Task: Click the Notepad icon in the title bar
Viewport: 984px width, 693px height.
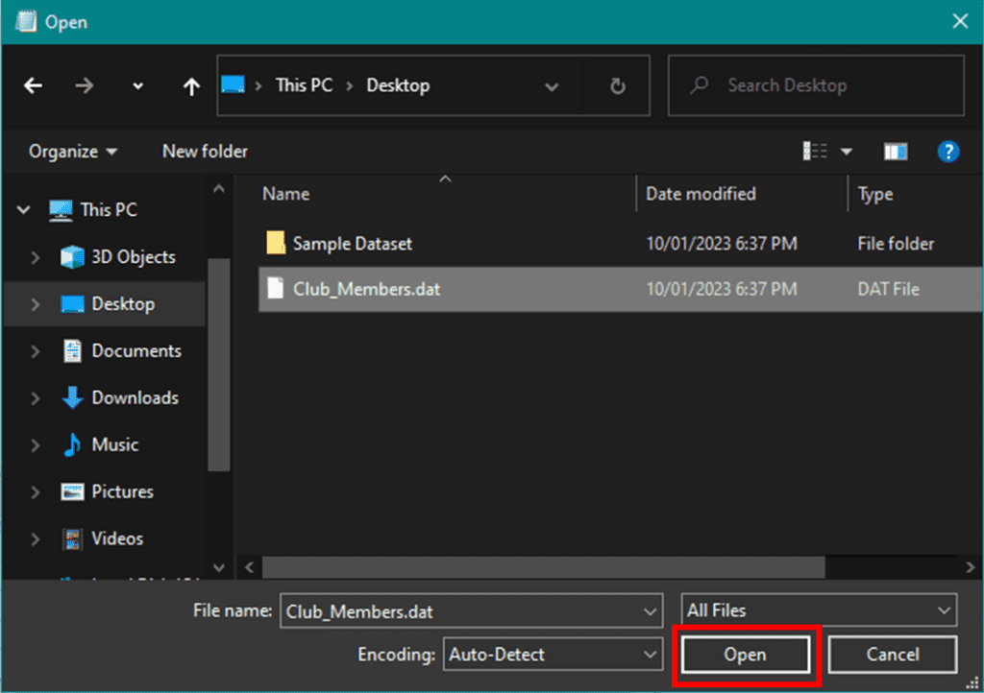Action: click(24, 20)
